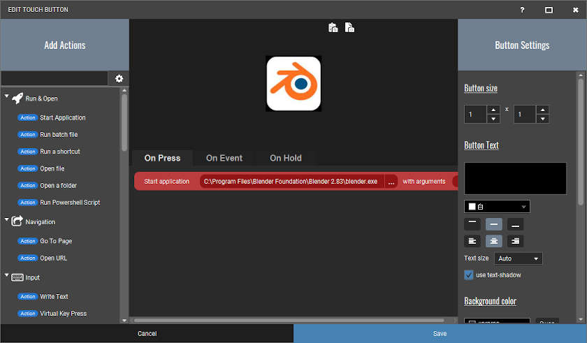Align button text right
This screenshot has width=587, height=343.
pyautogui.click(x=515, y=241)
